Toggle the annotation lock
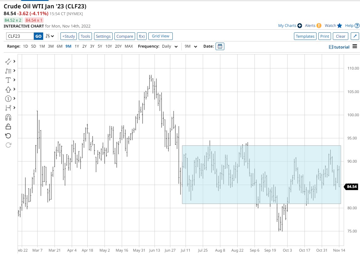360x255 pixels. pos(8,126)
